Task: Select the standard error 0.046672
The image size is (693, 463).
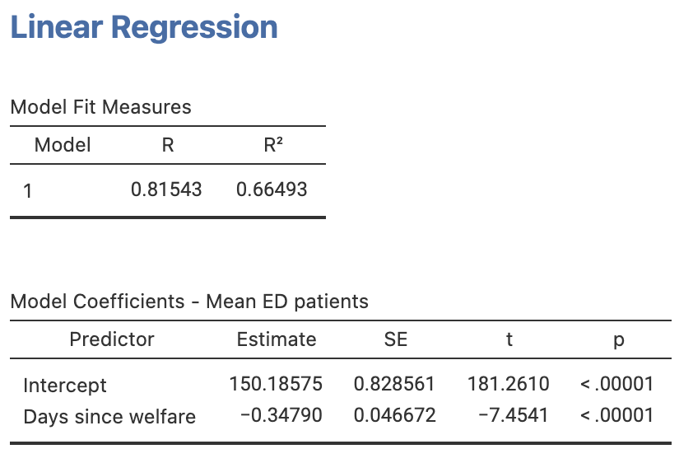Action: point(394,415)
